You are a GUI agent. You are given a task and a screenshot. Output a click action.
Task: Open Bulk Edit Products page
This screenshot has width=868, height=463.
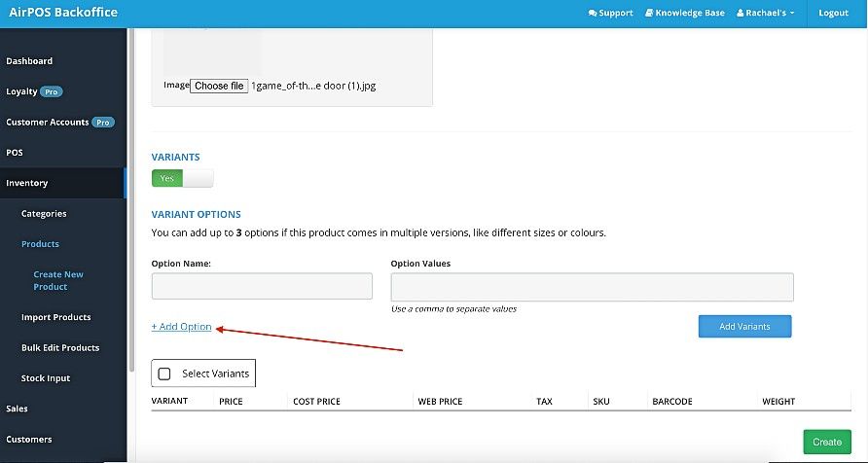click(60, 348)
